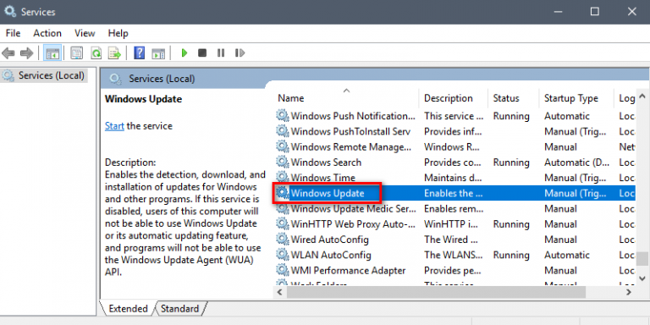650x325 pixels.
Task: Open the Action menu
Action: click(x=47, y=33)
